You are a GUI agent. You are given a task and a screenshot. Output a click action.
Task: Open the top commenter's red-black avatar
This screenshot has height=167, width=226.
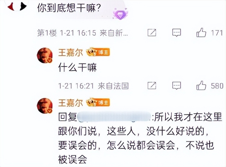coord(17,6)
